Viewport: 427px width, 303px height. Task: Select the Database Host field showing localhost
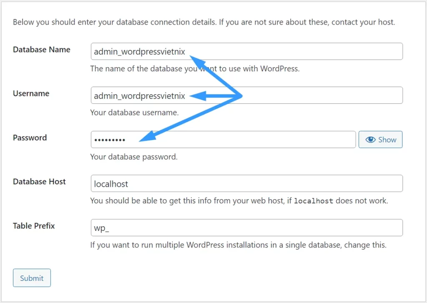(247, 183)
